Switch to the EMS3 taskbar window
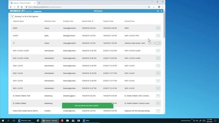Viewport: 219px width, 123px height. (x=86, y=121)
